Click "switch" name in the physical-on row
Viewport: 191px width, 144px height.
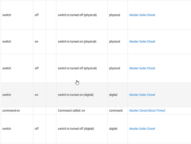(x=7, y=41)
